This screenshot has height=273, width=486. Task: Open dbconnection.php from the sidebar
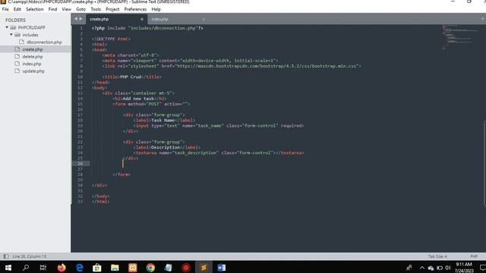pyautogui.click(x=44, y=42)
